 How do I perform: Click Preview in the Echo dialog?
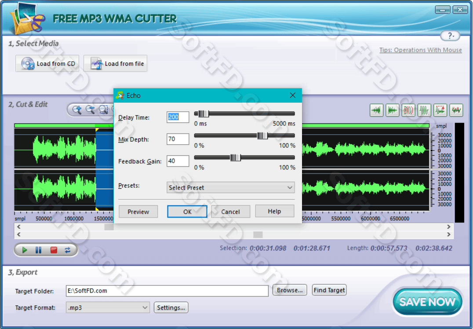pos(138,211)
